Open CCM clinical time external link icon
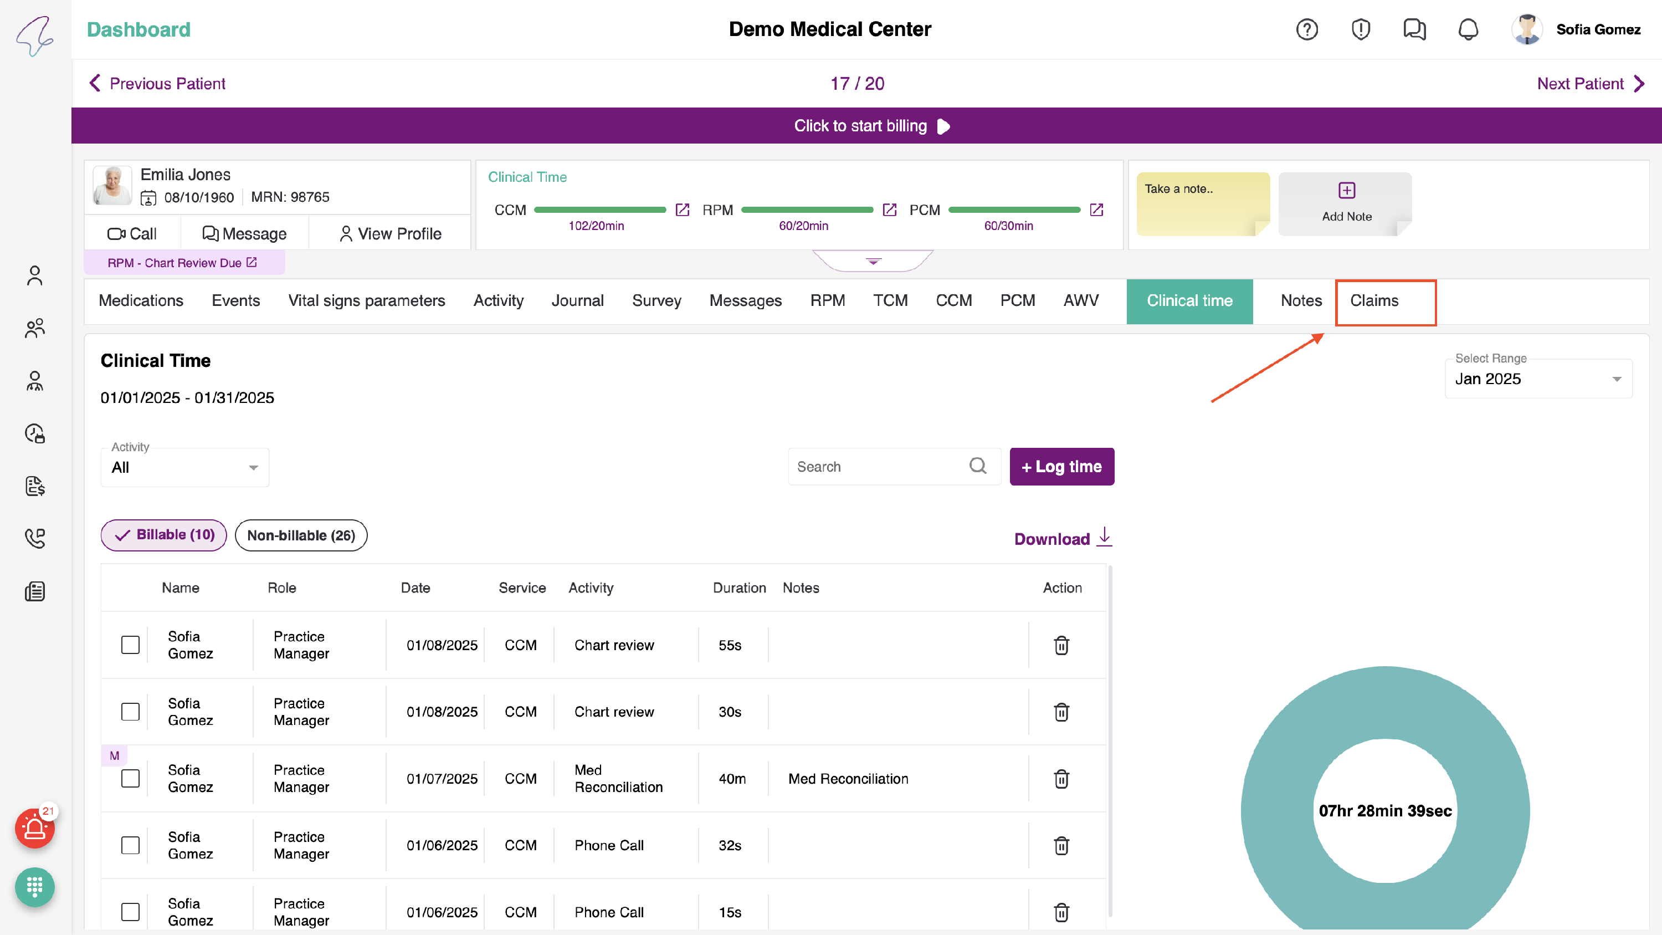 (682, 210)
